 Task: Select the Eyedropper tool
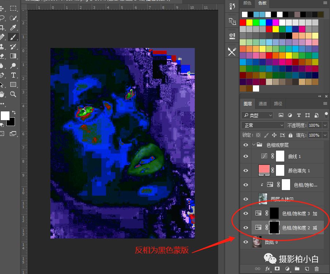pyautogui.click(x=13, y=27)
